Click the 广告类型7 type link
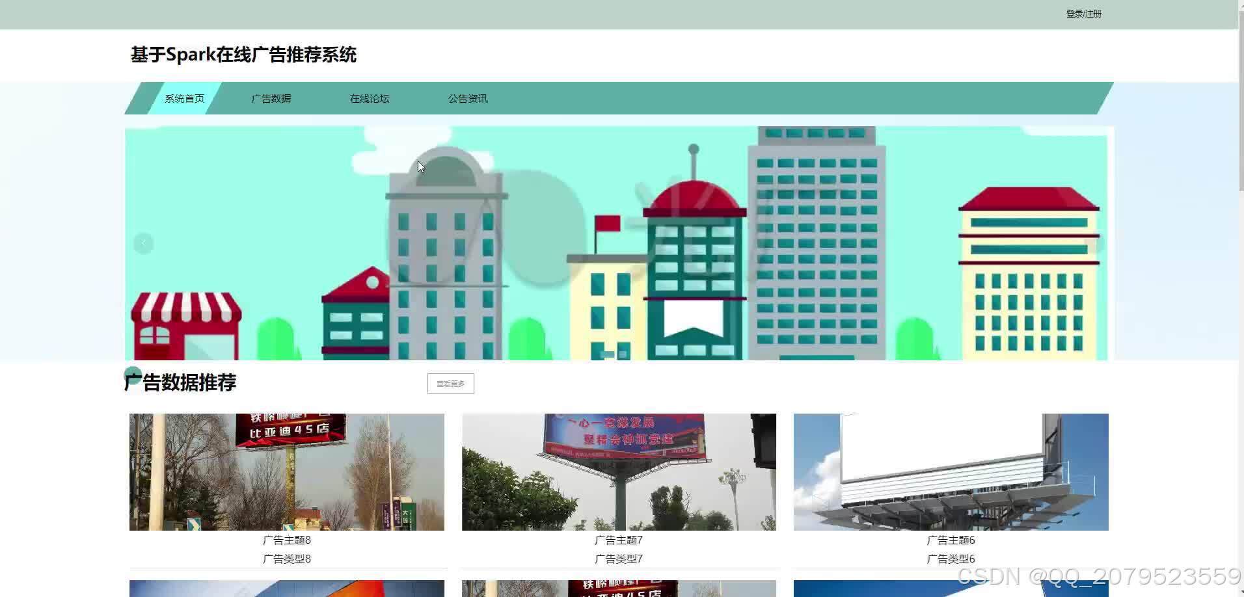 point(618,557)
